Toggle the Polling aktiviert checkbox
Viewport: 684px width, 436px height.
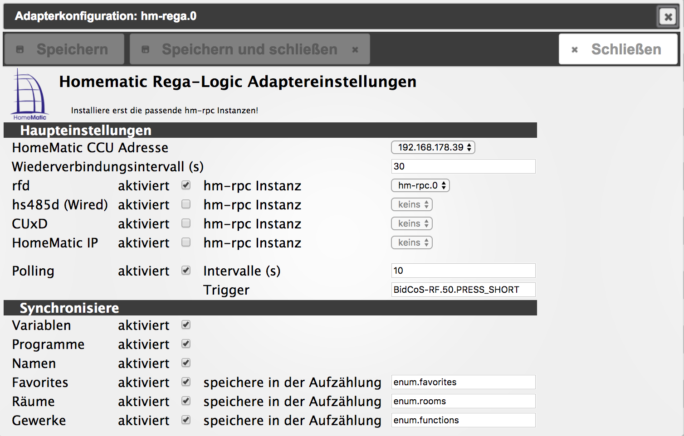click(x=186, y=270)
